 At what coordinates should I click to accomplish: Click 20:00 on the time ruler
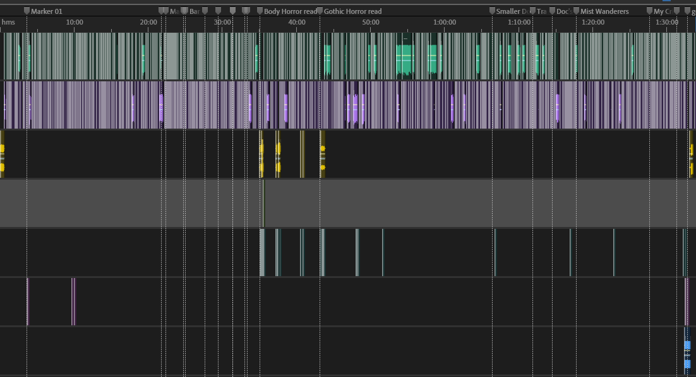click(148, 22)
